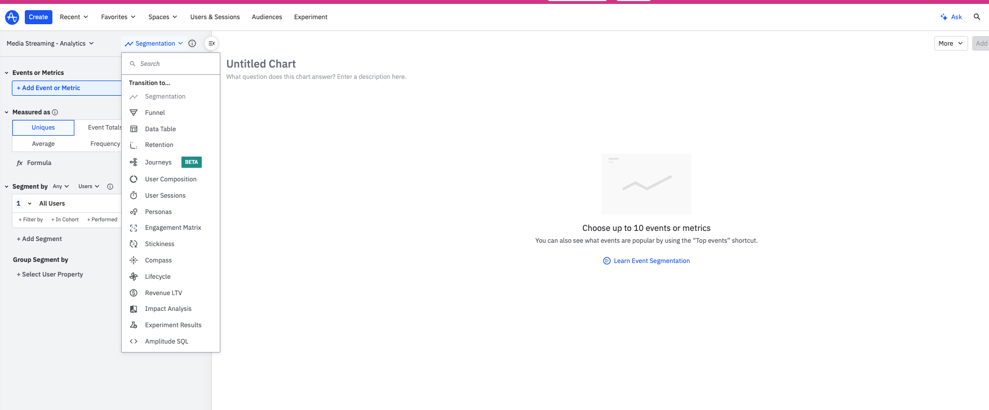The image size is (989, 410).
Task: Click + In Cohort
Action: pyautogui.click(x=65, y=220)
